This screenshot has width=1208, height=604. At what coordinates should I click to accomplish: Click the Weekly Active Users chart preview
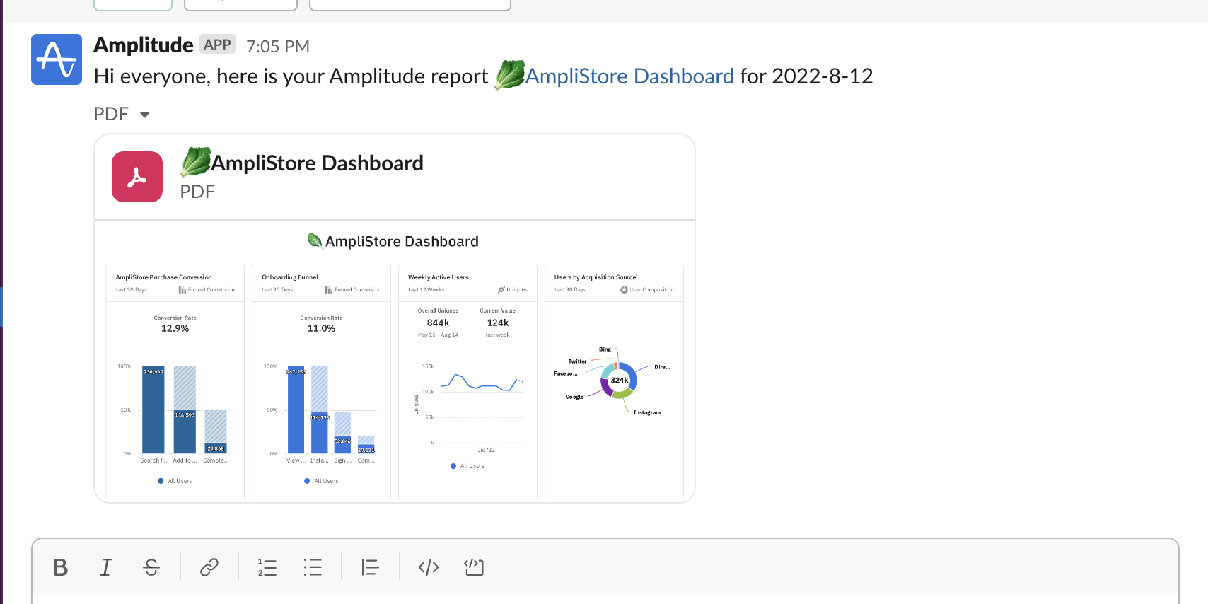(x=468, y=382)
